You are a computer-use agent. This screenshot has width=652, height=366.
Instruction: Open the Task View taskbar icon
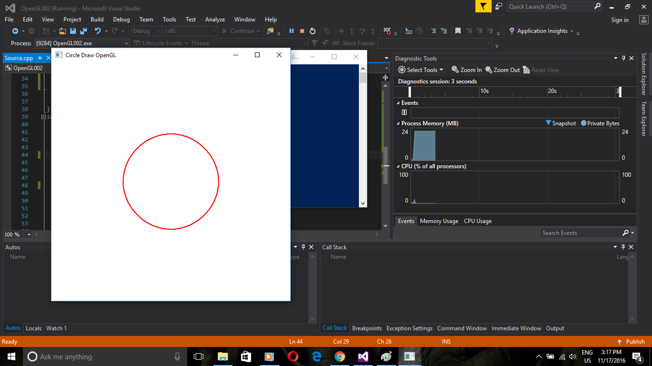point(199,356)
